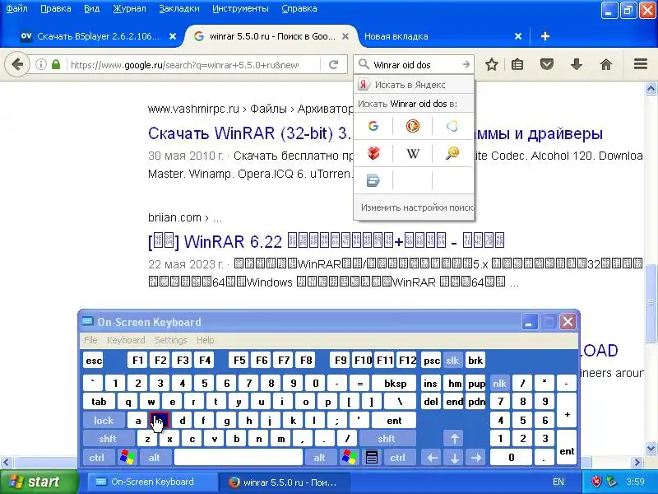Open the Файл menu
Screen dimensions: 658x494
[16, 8]
